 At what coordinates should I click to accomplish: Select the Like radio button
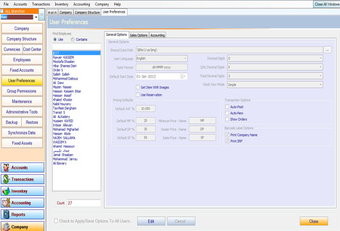(x=55, y=40)
